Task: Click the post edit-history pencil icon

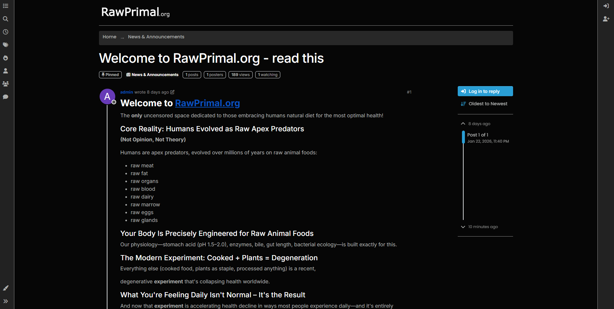Action: point(173,92)
